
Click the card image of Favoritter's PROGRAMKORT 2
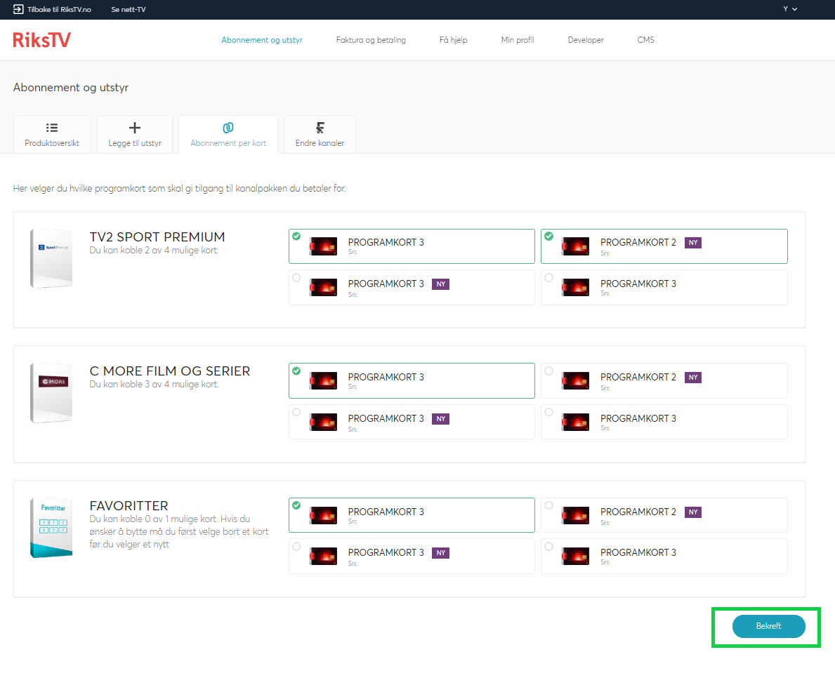576,516
